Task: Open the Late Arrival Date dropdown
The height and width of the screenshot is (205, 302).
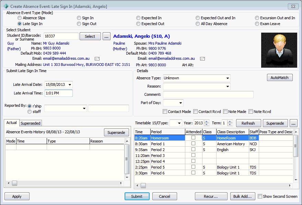Action: click(x=70, y=84)
